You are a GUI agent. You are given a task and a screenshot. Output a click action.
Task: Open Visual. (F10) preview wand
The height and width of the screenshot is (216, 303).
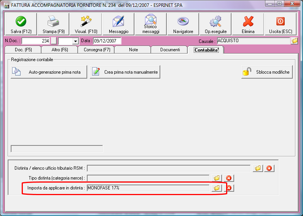coord(86,24)
